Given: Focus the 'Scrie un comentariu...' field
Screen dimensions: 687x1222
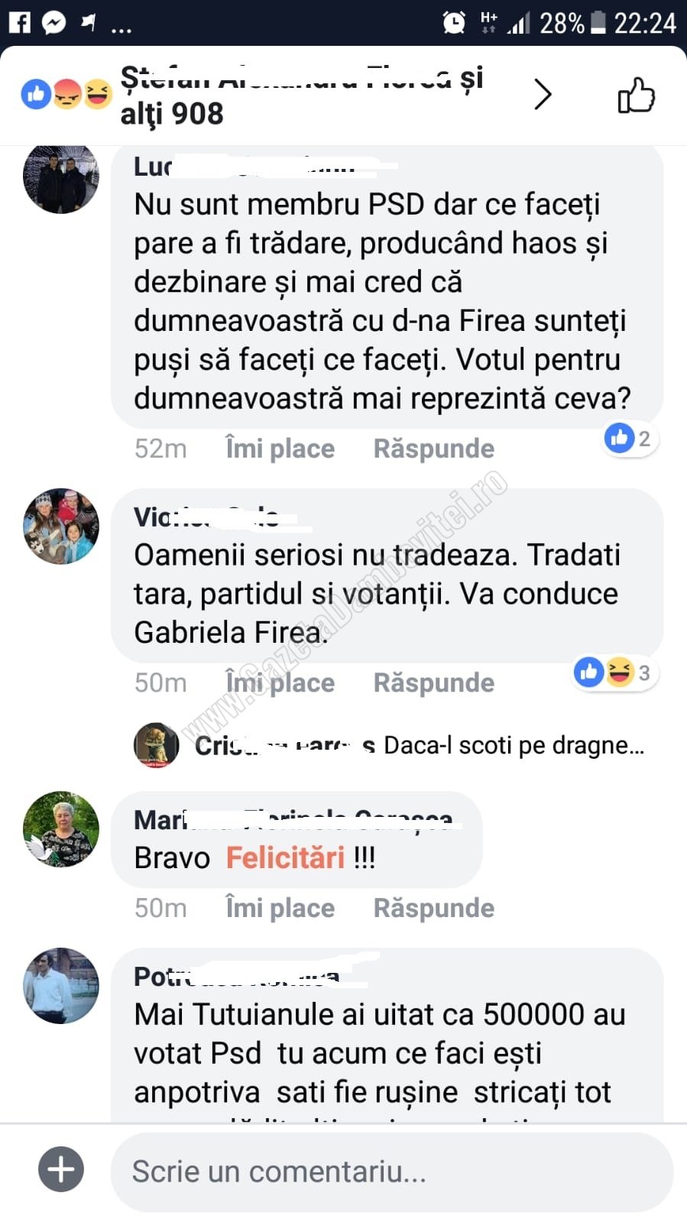Looking at the screenshot, I should (x=392, y=1172).
